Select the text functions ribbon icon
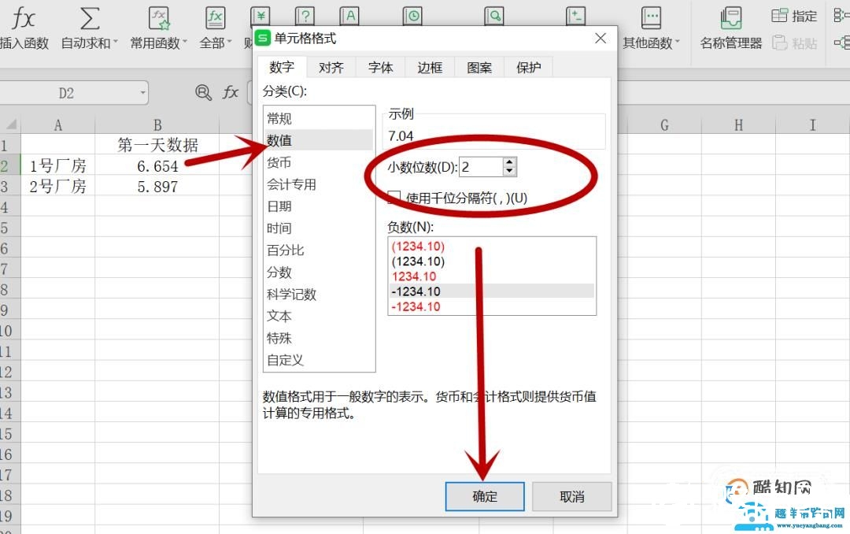This screenshot has height=534, width=850. point(350,16)
